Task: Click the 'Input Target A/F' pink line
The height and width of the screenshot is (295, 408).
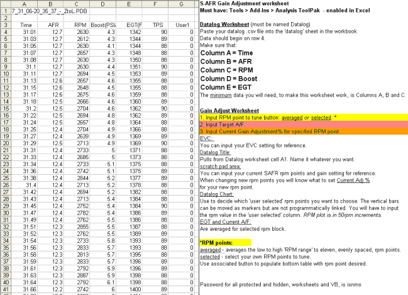Action: [304, 125]
